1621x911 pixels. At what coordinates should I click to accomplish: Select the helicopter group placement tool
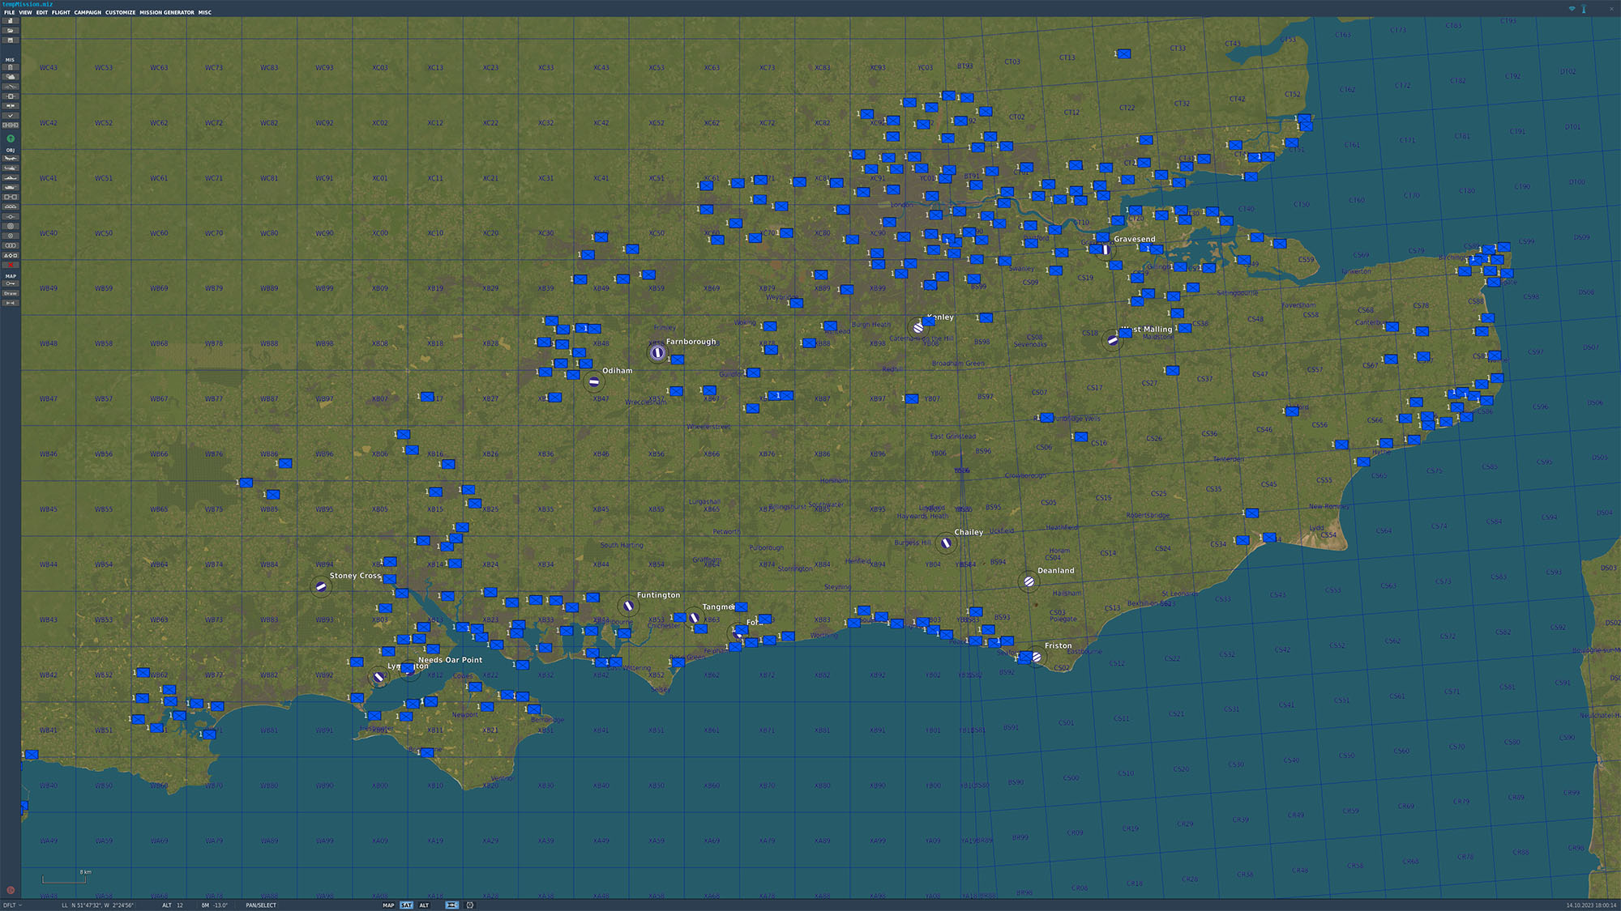10,168
